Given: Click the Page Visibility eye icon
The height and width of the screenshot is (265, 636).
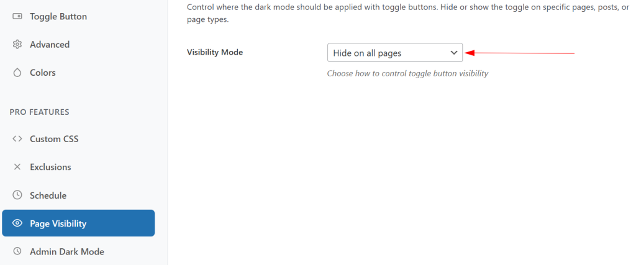Looking at the screenshot, I should (x=17, y=223).
